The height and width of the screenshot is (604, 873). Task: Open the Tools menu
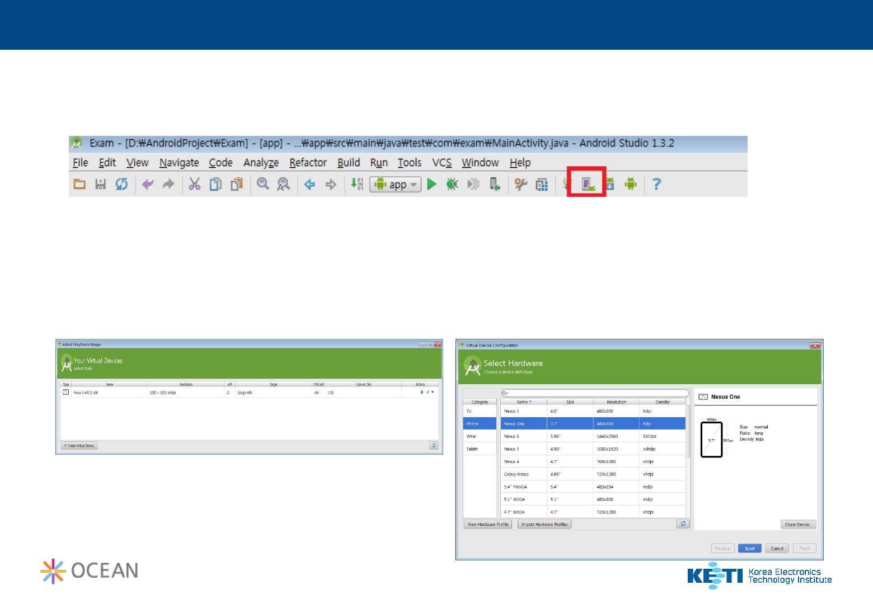point(410,163)
